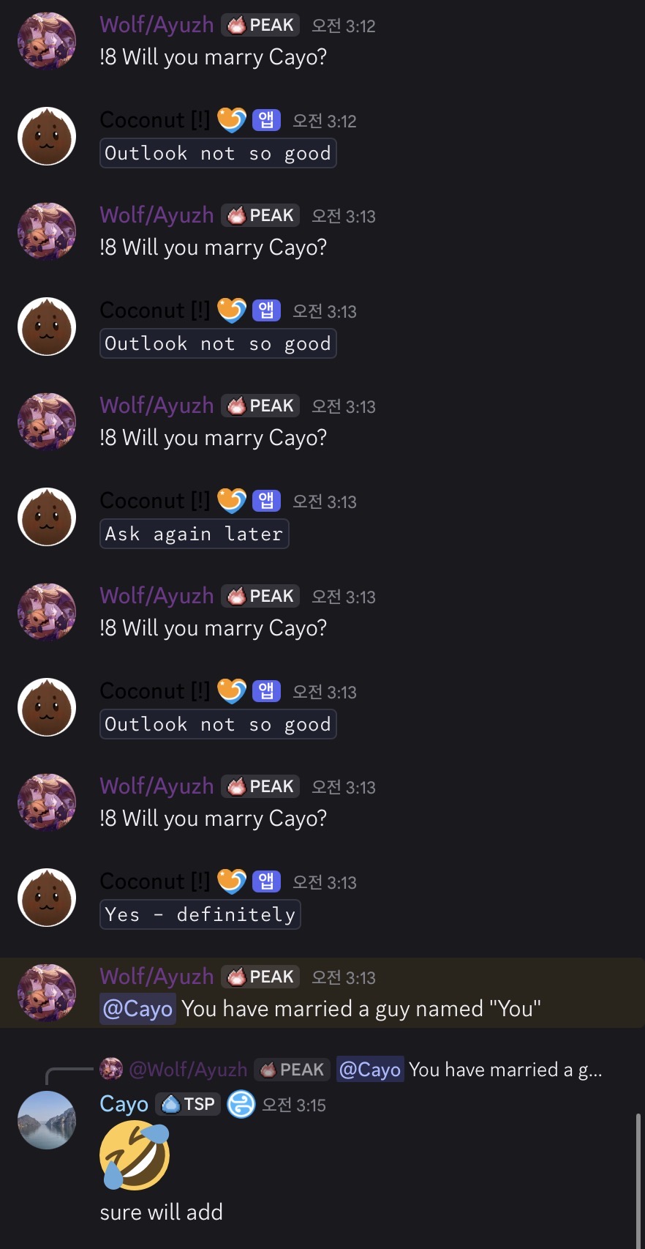
Task: Open Cayo's landscape avatar
Action: coord(47,1120)
